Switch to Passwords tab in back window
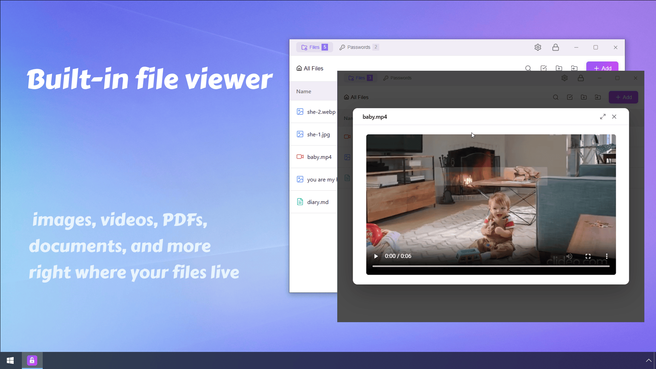Screen dimensions: 656x369 359,47
